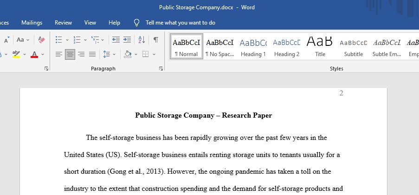This screenshot has width=419, height=195.
Task: Open Line Spacing dropdown arrow
Action: click(114, 54)
